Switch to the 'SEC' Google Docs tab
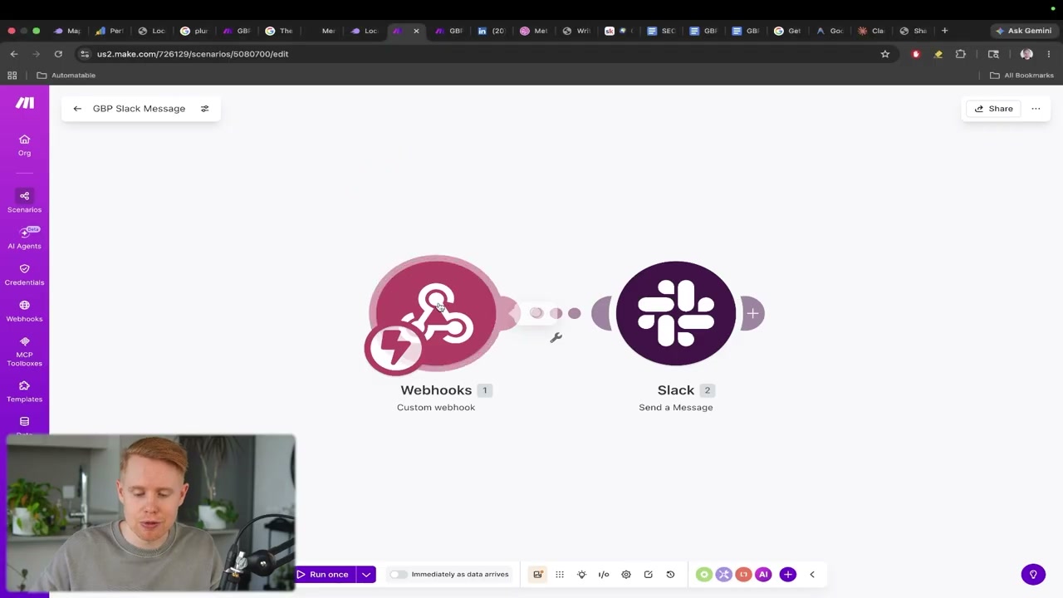The height and width of the screenshot is (598, 1063). [x=660, y=31]
